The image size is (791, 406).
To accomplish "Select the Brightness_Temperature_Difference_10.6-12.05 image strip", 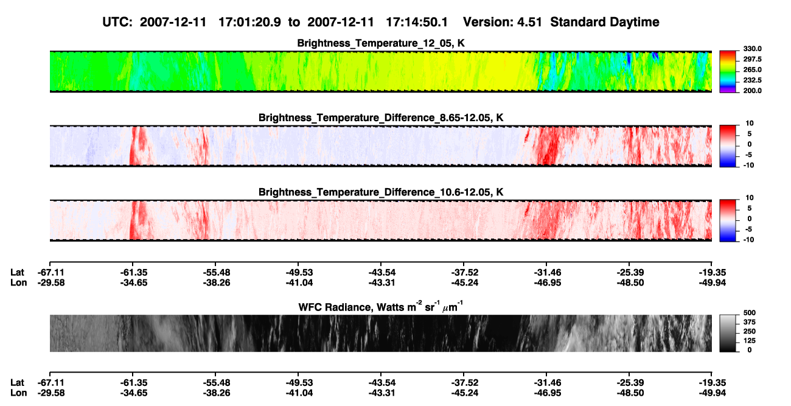I will click(x=381, y=220).
